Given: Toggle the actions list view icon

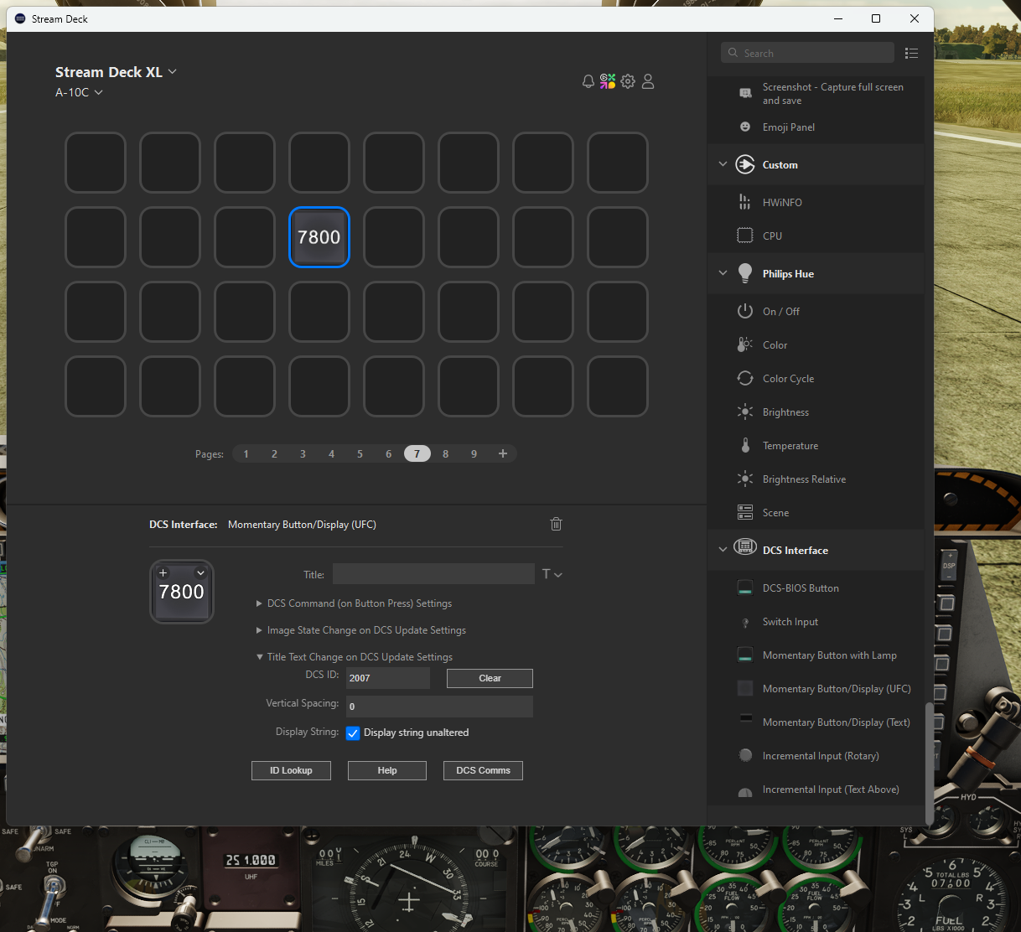Looking at the screenshot, I should 911,53.
